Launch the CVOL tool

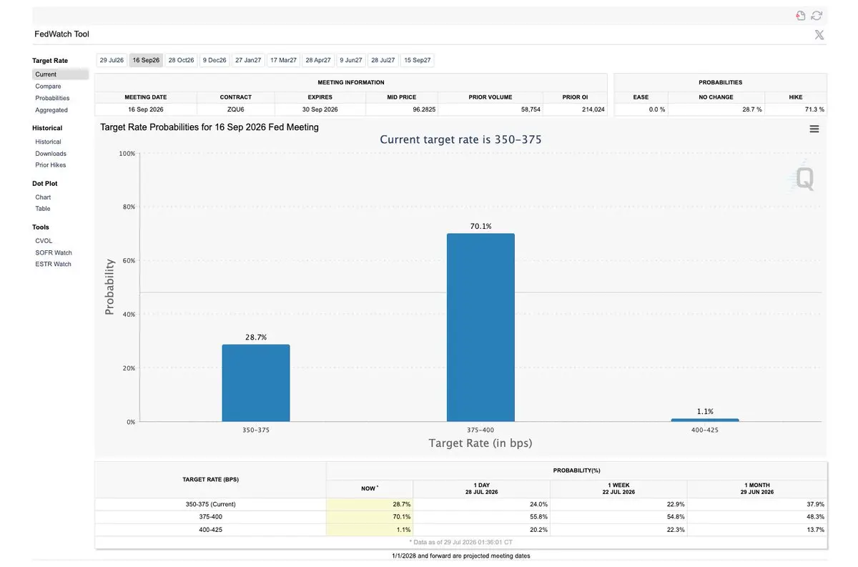coord(44,241)
